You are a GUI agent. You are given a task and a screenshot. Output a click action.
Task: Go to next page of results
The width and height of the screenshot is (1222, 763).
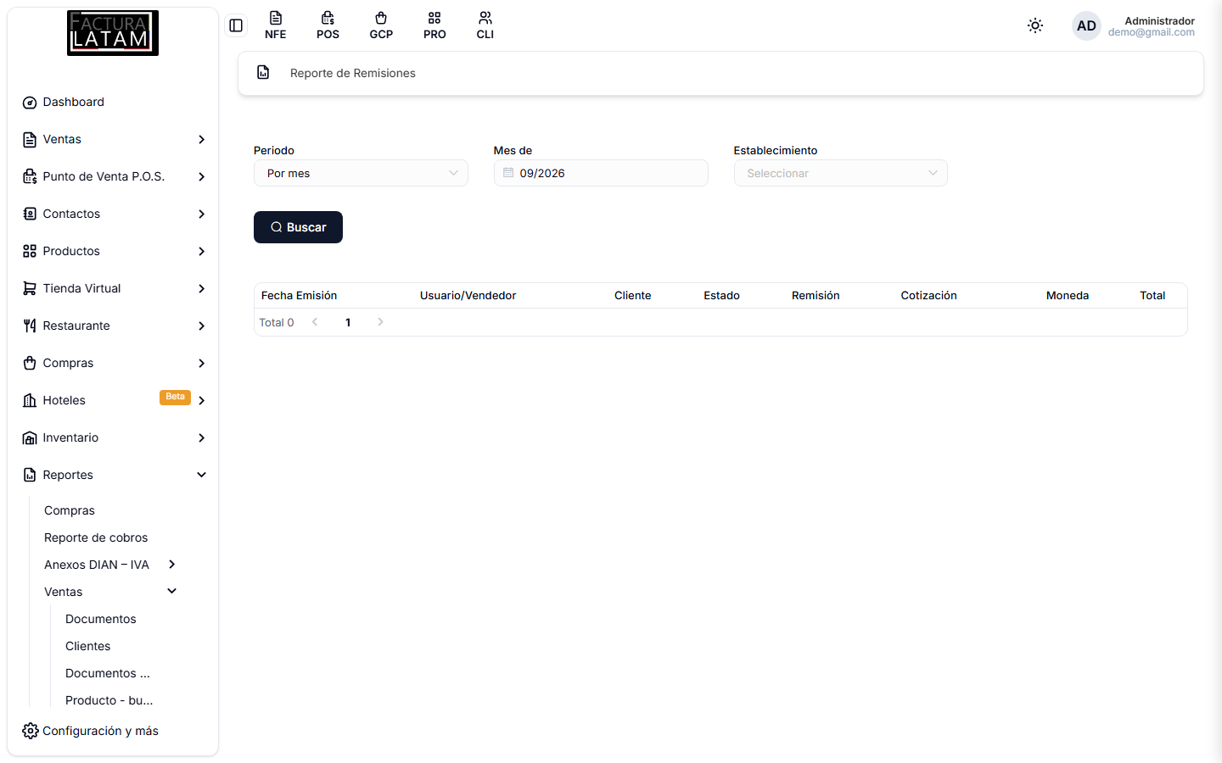(x=380, y=322)
